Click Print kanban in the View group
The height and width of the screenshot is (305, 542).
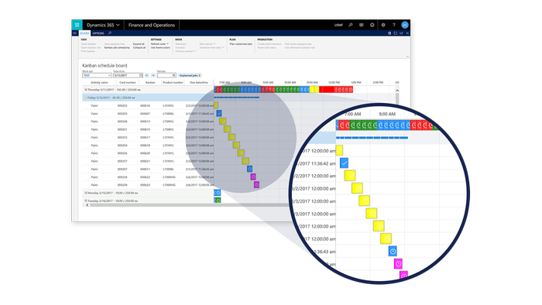click(87, 51)
